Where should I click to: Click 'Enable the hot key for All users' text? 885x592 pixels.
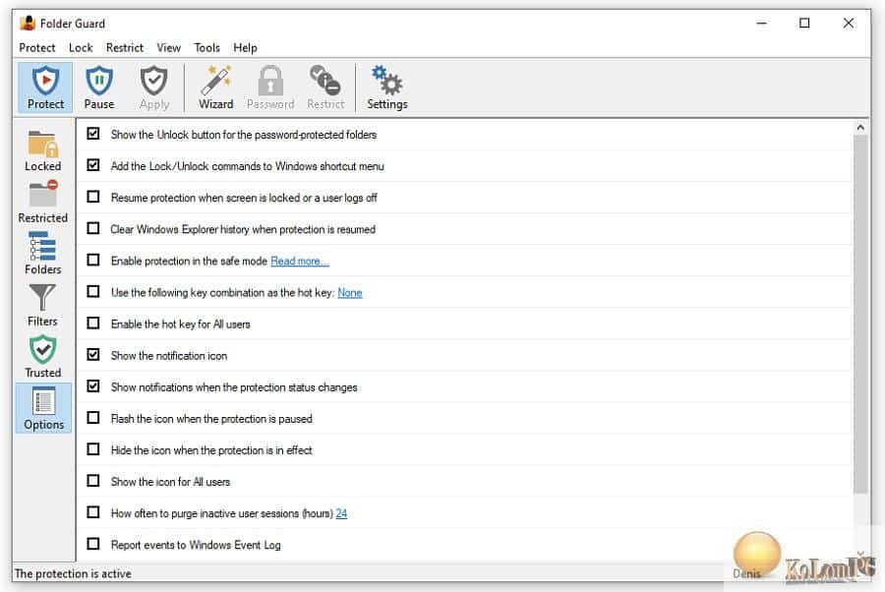(x=181, y=325)
